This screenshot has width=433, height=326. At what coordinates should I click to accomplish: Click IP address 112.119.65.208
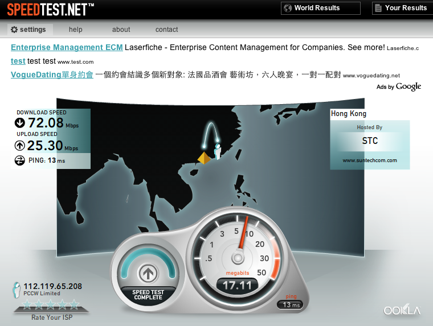(x=53, y=286)
